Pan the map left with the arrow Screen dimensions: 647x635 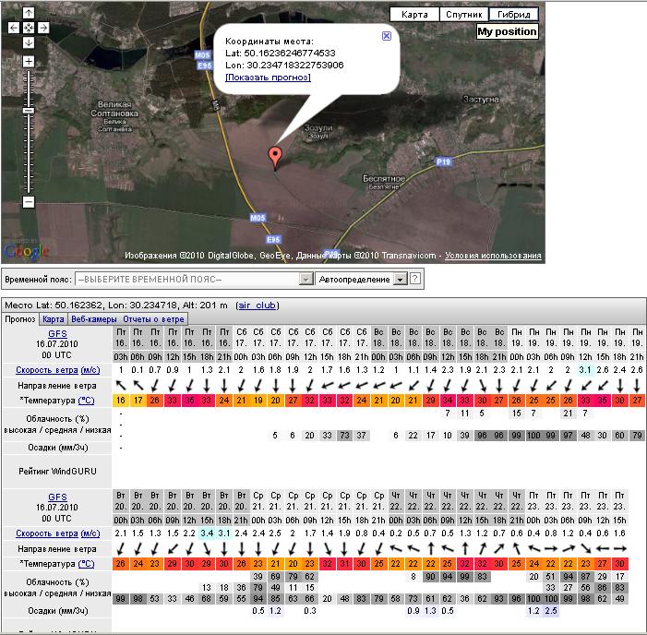[x=14, y=28]
